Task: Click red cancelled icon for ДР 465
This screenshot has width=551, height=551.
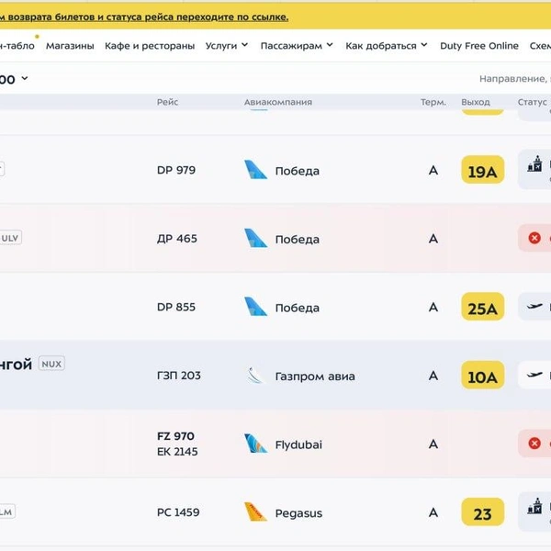Action: [534, 238]
